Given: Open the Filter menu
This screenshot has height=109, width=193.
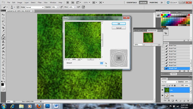Looking at the screenshot, I should pyautogui.click(x=40, y=3).
